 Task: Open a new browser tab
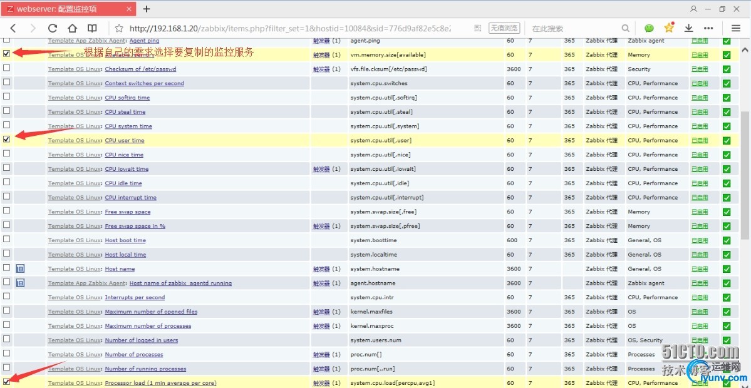tap(147, 9)
